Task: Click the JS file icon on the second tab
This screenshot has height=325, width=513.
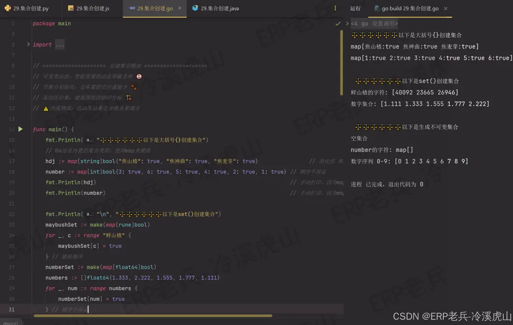Action: [x=71, y=8]
